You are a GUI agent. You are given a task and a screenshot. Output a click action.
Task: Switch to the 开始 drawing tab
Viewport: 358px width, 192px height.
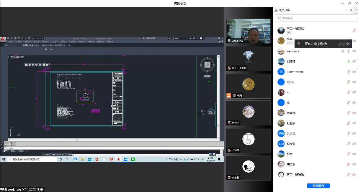(x=6, y=45)
